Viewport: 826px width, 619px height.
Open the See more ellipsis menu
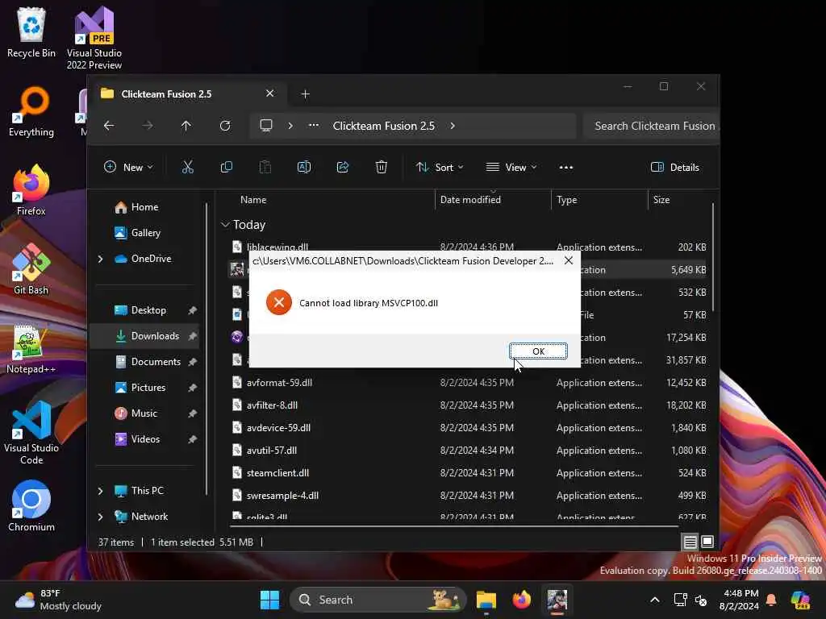[566, 168]
